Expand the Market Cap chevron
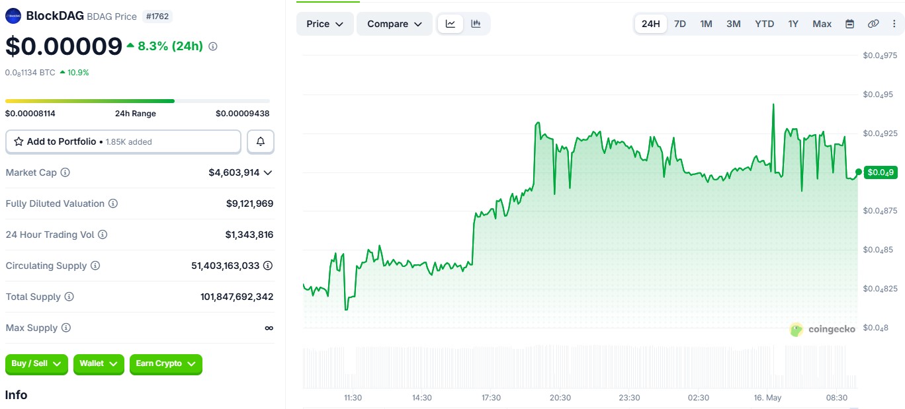The height and width of the screenshot is (409, 905). click(268, 172)
